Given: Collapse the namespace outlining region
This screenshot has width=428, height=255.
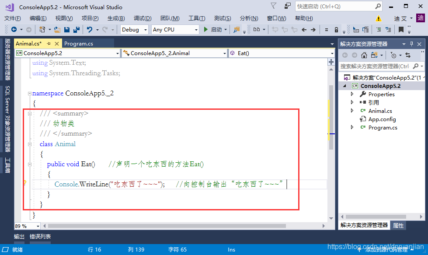Looking at the screenshot, I should click(x=29, y=93).
